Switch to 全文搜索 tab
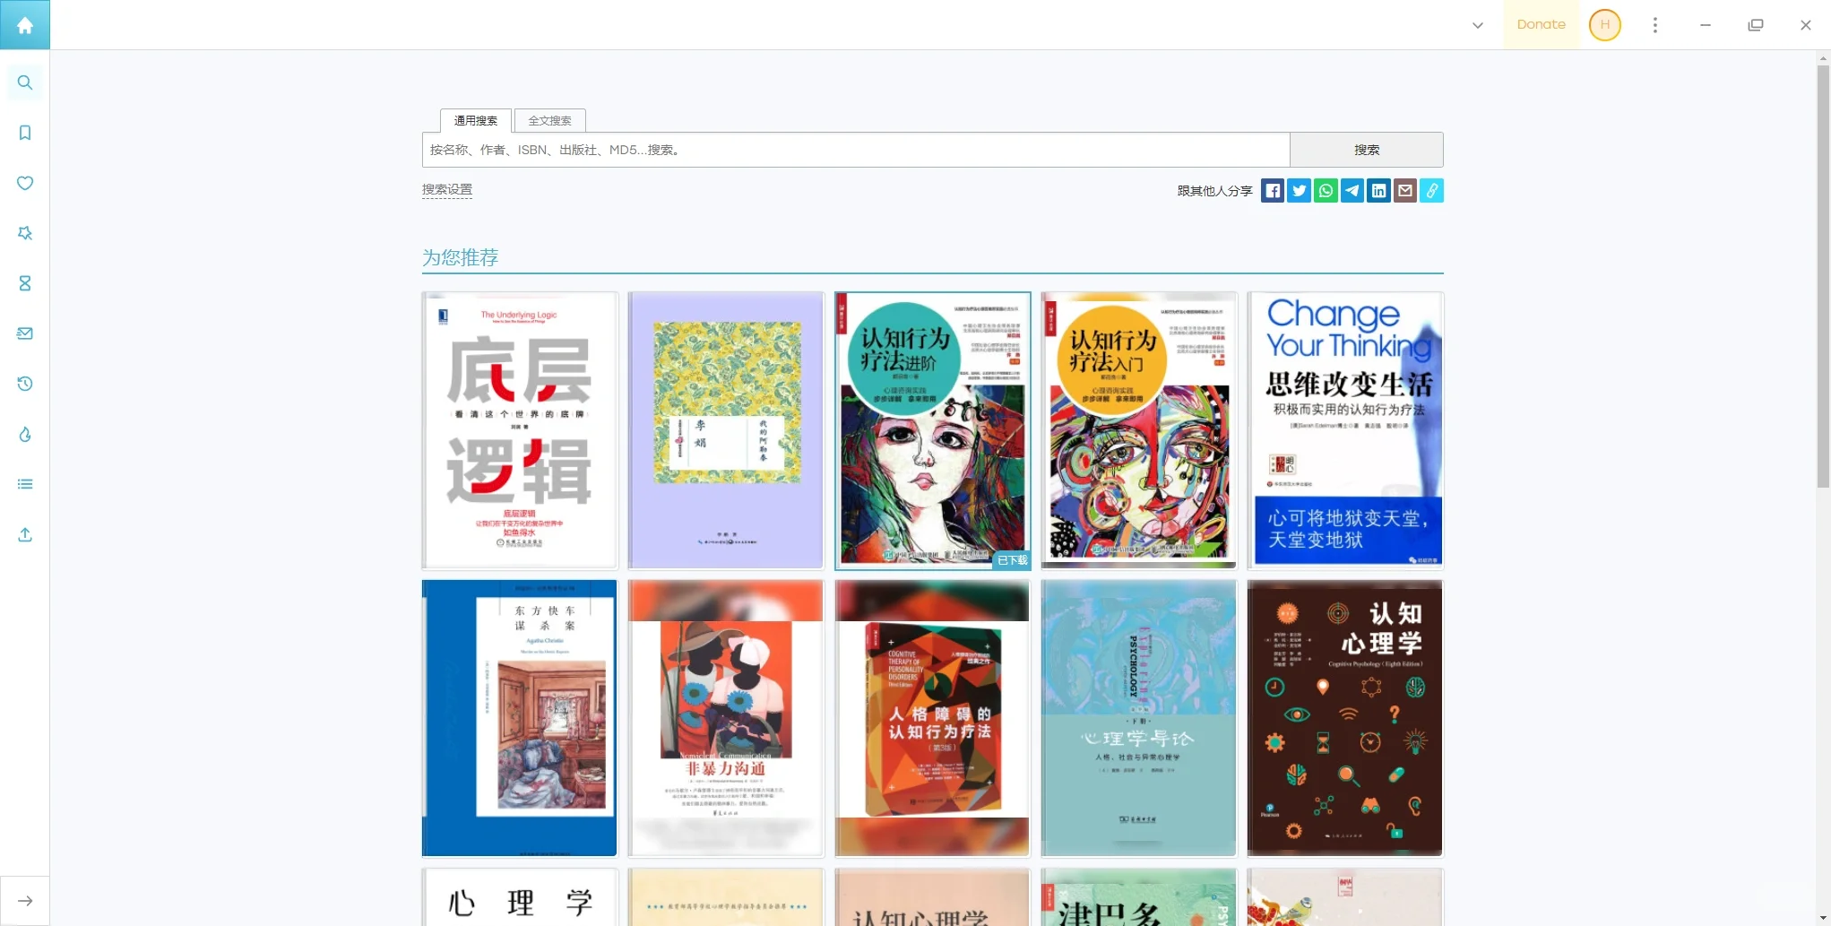 click(x=549, y=120)
